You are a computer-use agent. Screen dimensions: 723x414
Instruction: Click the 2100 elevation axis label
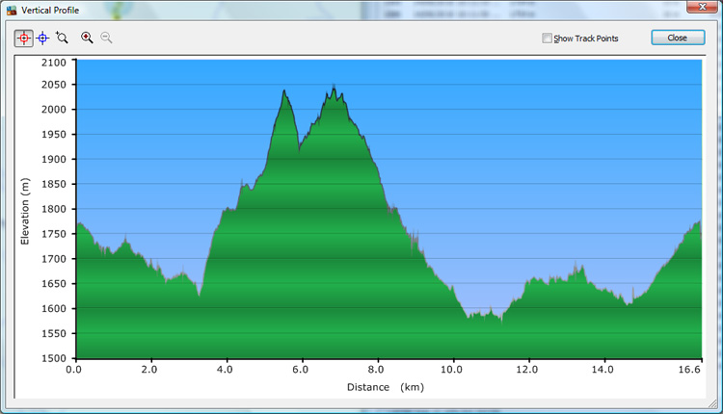click(x=54, y=63)
